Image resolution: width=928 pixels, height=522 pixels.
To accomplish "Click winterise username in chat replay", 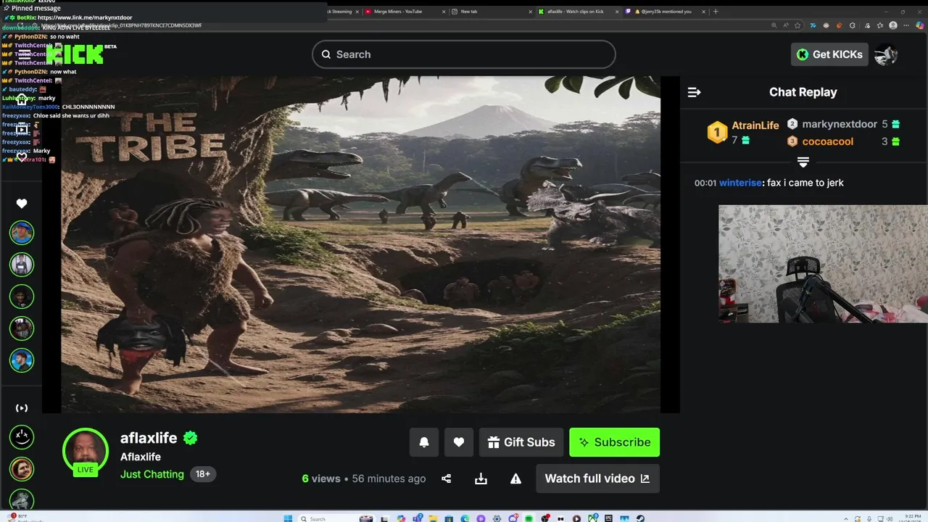I will pos(739,183).
